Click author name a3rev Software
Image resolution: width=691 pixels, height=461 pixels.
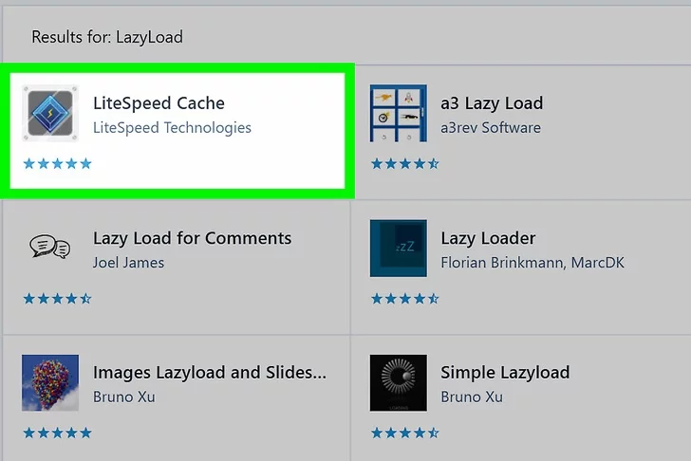(x=491, y=127)
